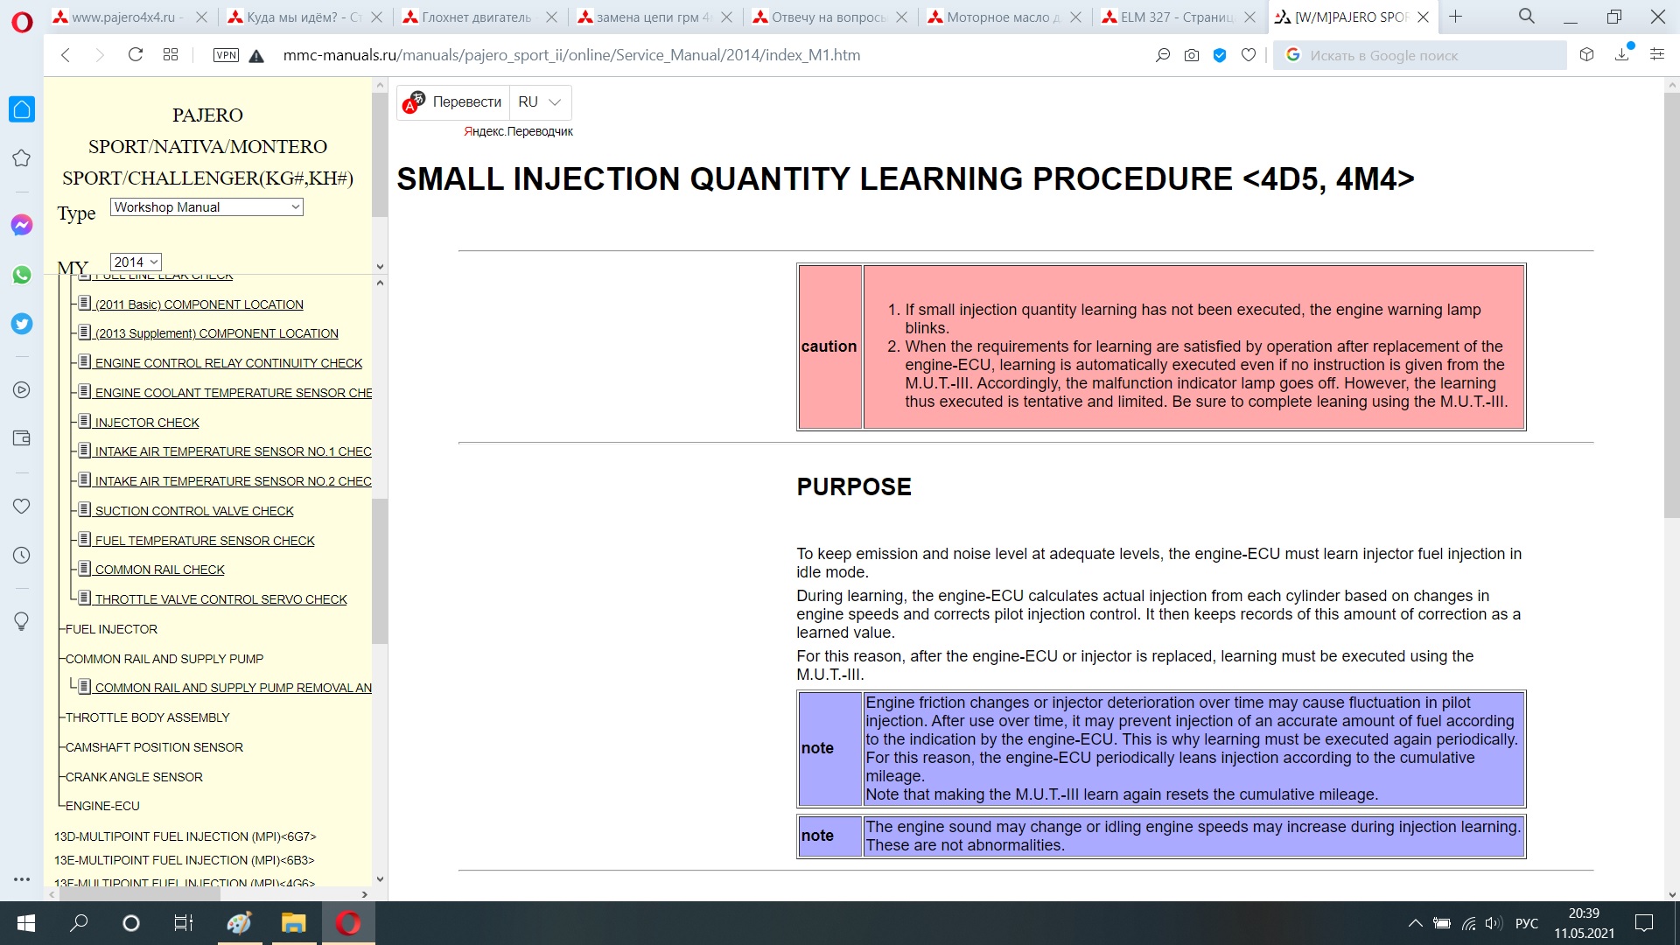Viewport: 1680px width, 945px height.
Task: Add page to bookmarks heart icon
Action: point(1249,55)
